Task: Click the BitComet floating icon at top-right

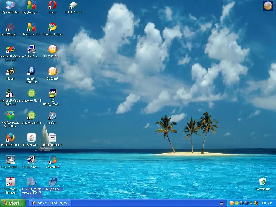Action: tap(268, 6)
